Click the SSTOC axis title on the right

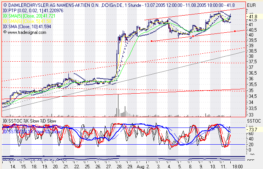pos(254,121)
